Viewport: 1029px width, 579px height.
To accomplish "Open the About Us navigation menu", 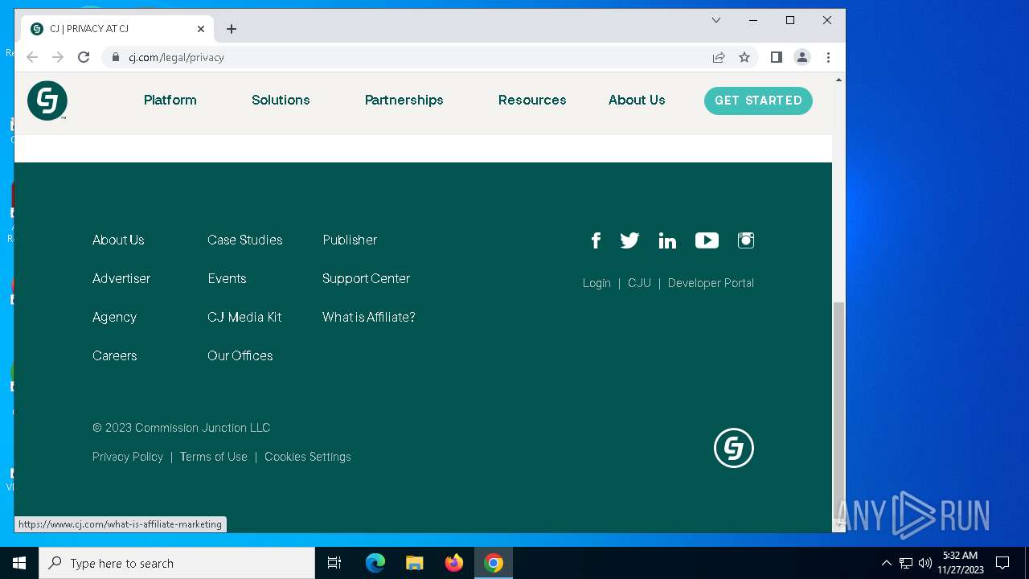I will 637,101.
